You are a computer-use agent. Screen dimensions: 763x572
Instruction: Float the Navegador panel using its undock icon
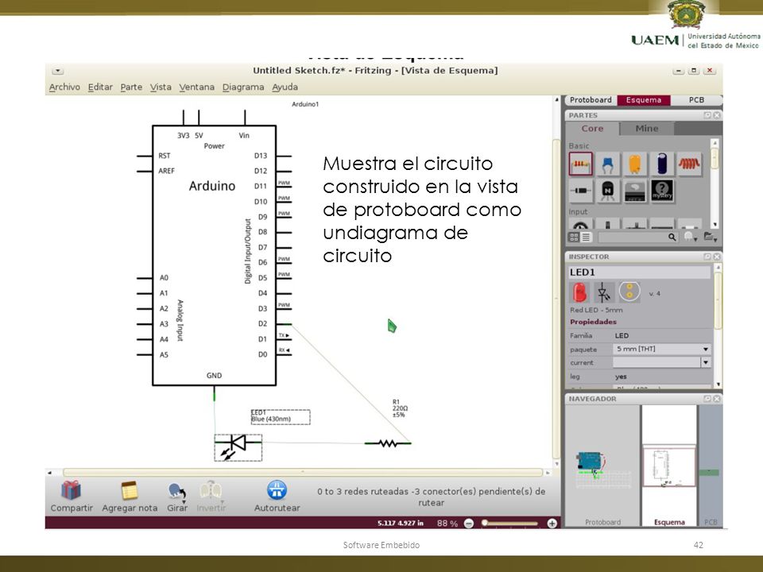707,398
